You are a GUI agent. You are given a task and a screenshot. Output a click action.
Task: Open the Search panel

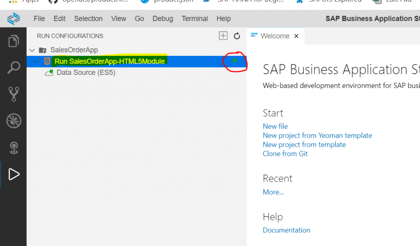pos(14,68)
